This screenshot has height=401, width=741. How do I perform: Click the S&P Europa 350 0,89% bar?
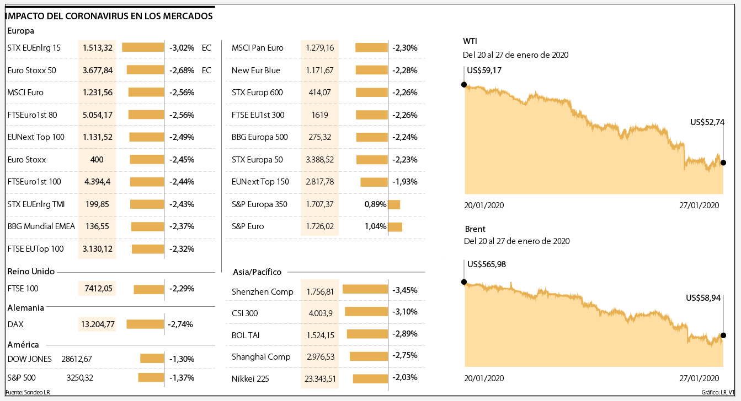[x=394, y=204]
